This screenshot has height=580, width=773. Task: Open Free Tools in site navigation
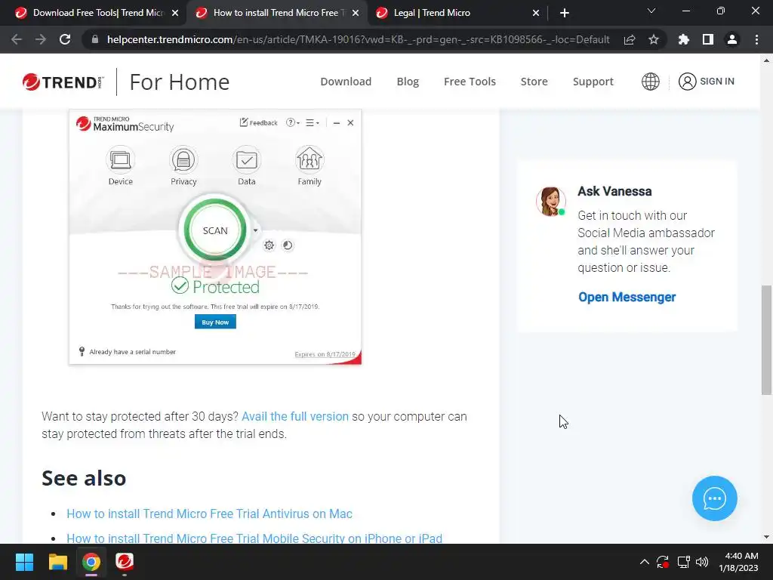click(x=470, y=82)
